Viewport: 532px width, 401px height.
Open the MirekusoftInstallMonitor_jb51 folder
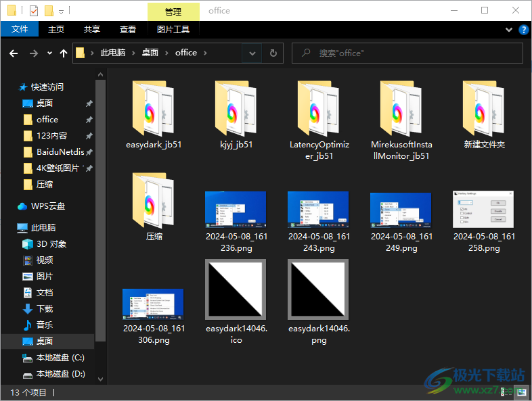(401, 120)
